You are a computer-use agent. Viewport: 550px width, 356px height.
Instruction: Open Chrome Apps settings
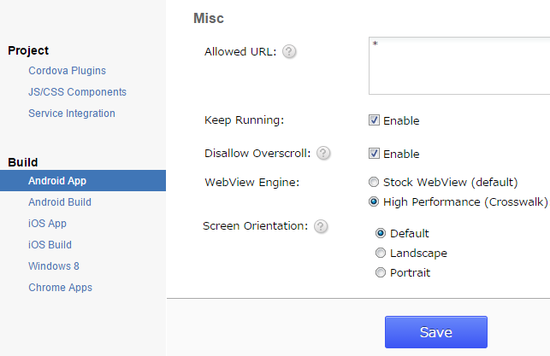(60, 288)
